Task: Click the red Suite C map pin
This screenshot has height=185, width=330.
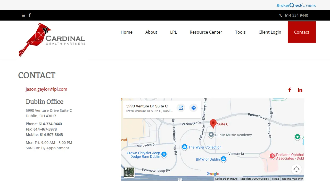Action: (x=213, y=124)
